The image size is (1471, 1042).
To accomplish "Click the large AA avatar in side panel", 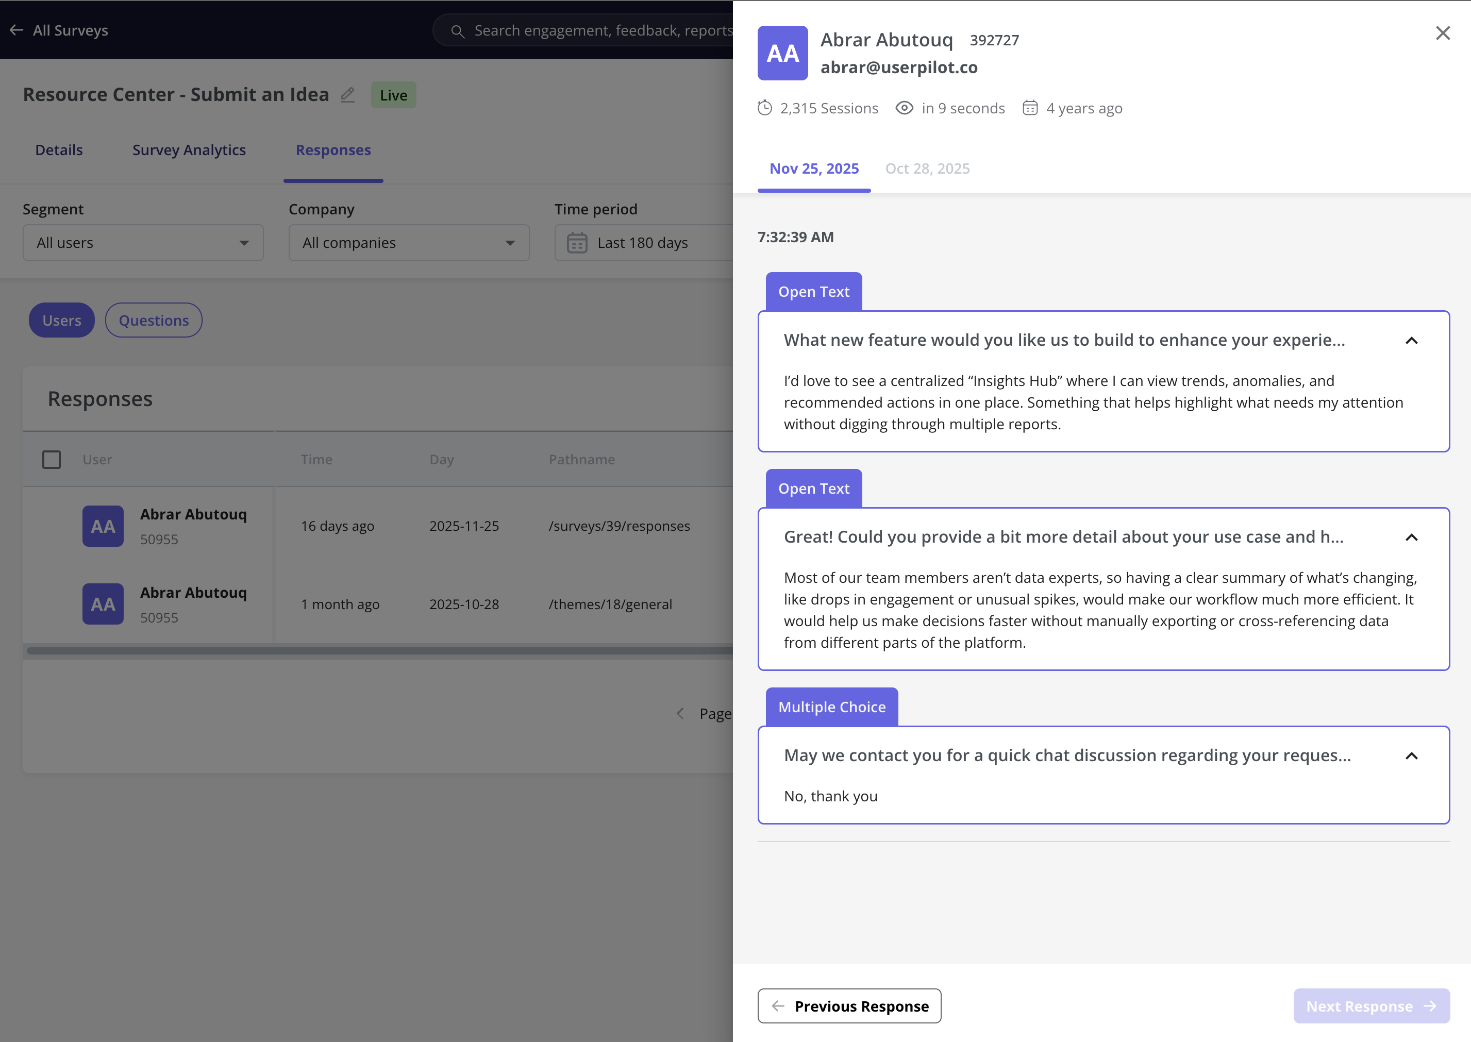I will pyautogui.click(x=782, y=53).
